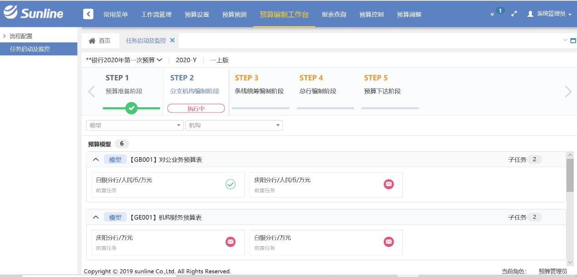Open the **银行2020年第一次预算 selector
The height and width of the screenshot is (277, 577).
point(124,60)
